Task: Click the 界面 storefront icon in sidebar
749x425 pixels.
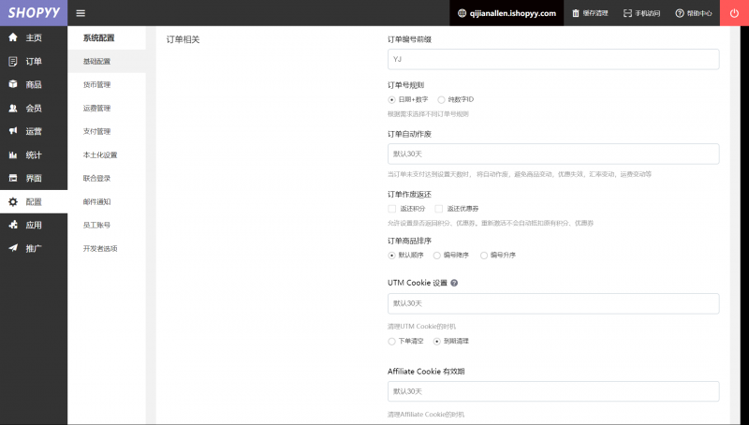Action: (13, 178)
